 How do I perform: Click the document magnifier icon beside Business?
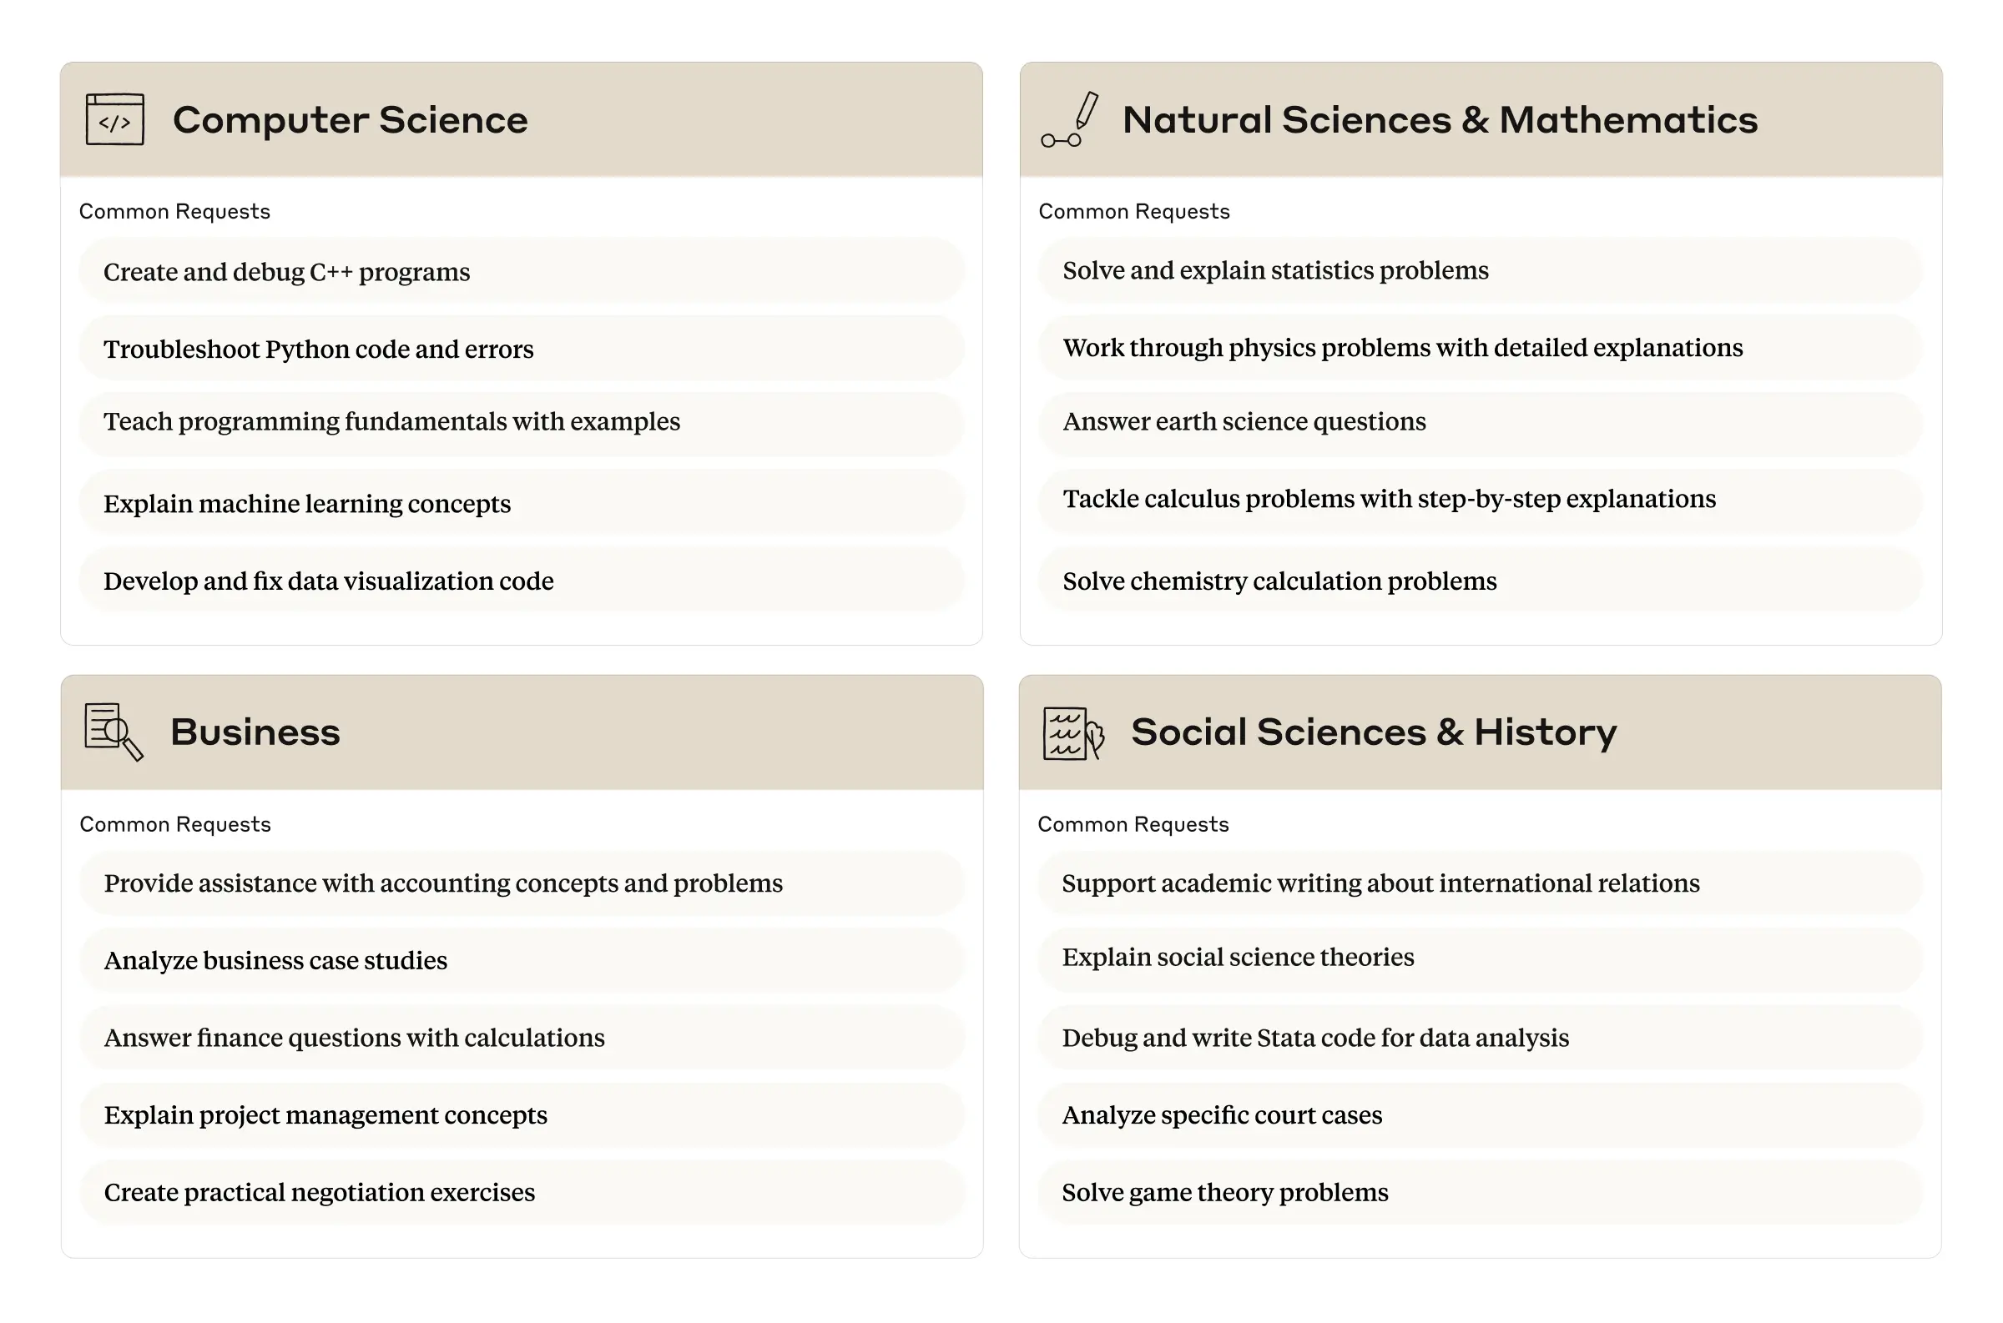click(x=114, y=731)
